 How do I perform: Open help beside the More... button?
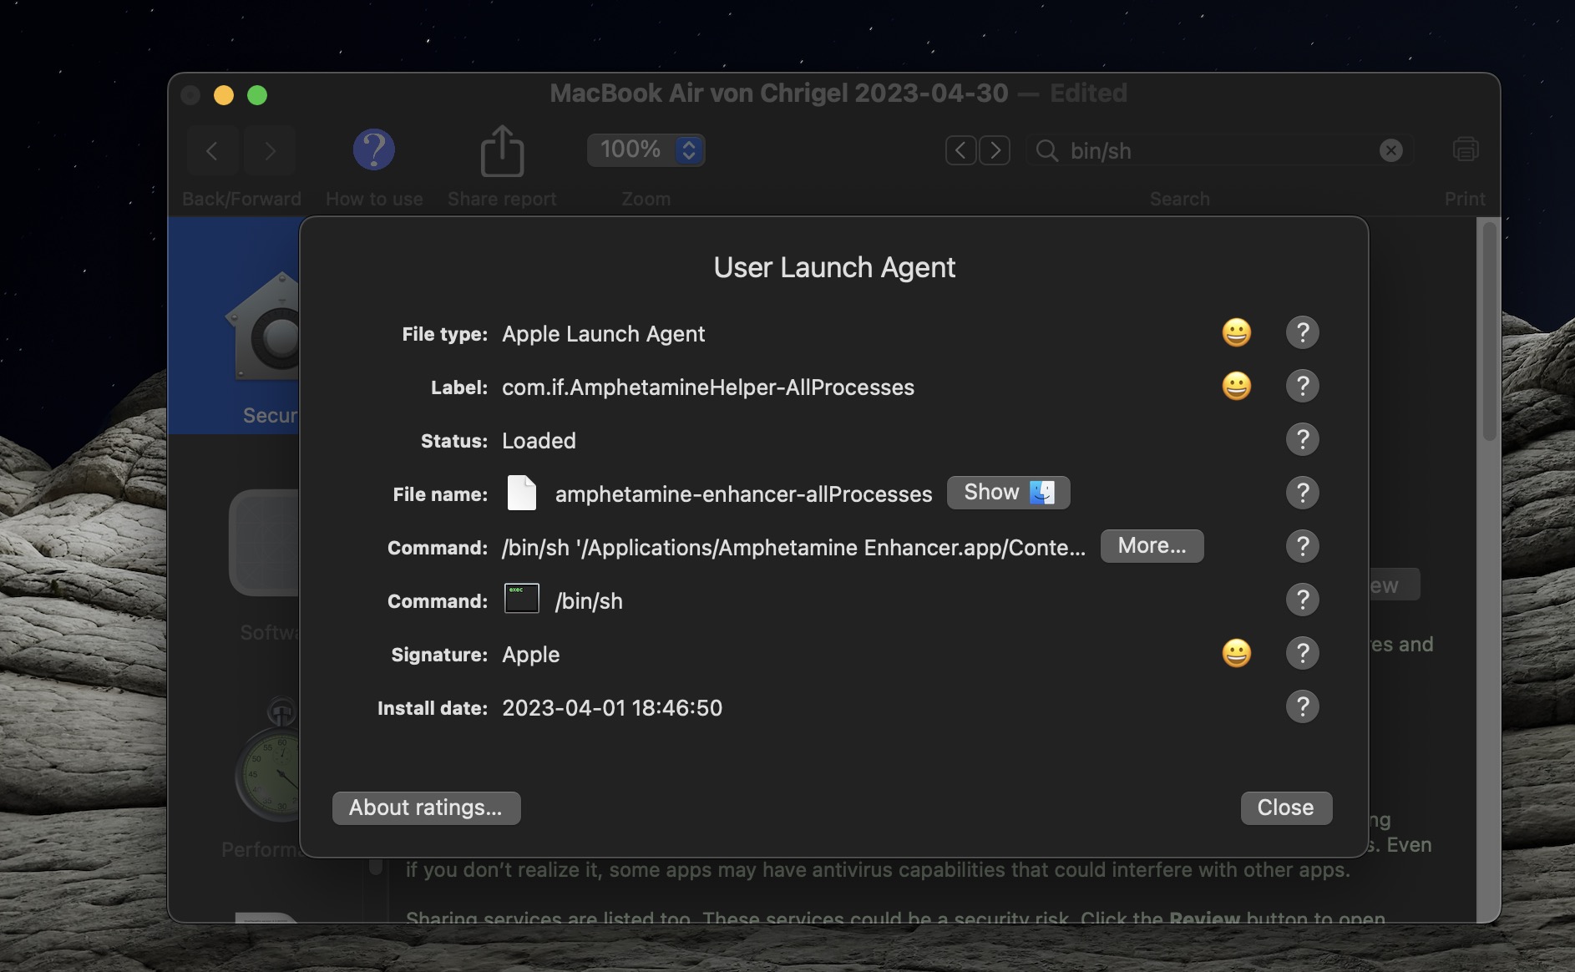point(1303,546)
